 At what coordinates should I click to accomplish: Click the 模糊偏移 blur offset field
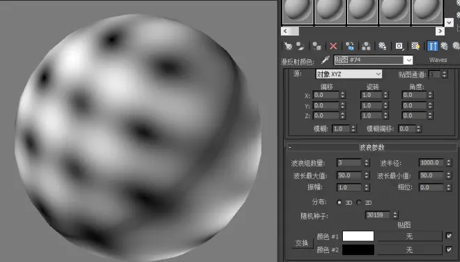[x=406, y=129]
